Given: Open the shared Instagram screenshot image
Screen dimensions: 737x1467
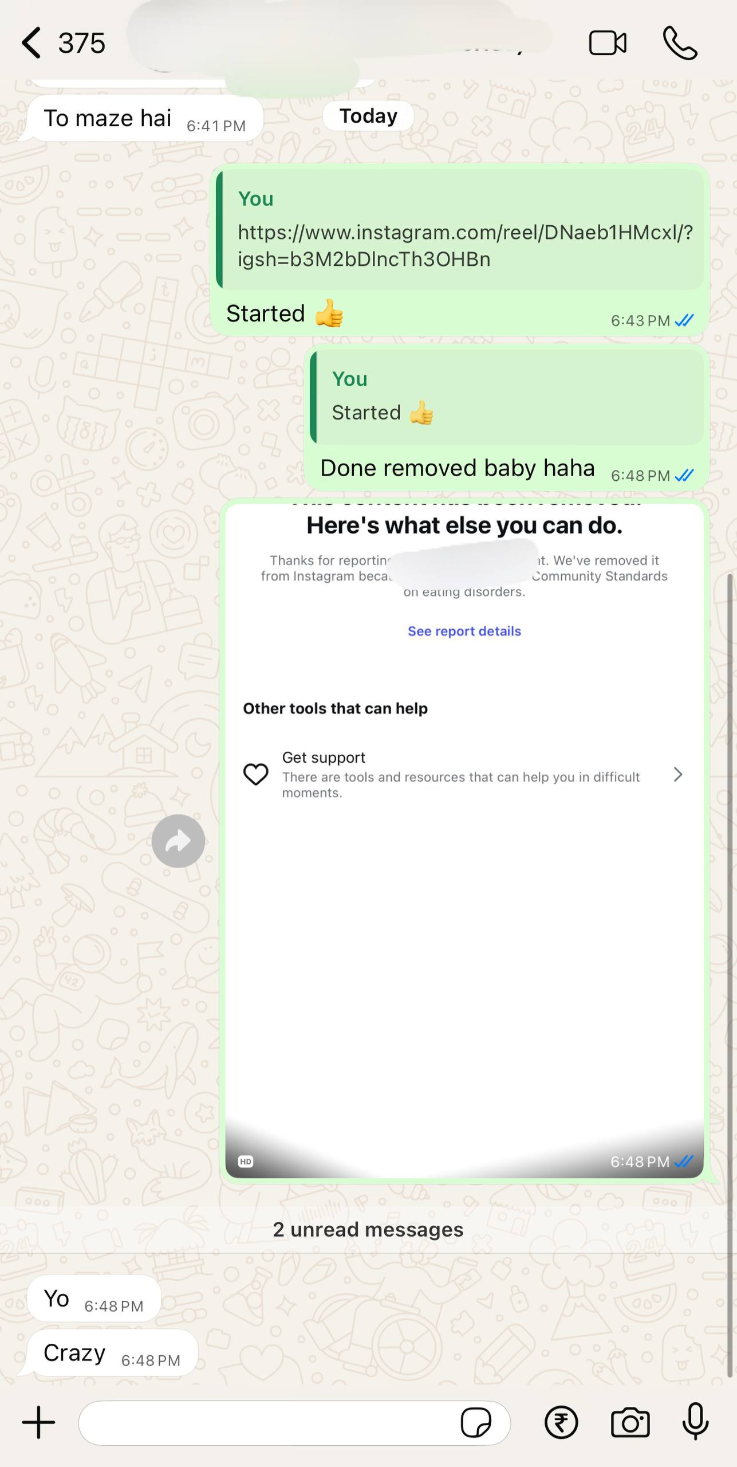Looking at the screenshot, I should (464, 841).
